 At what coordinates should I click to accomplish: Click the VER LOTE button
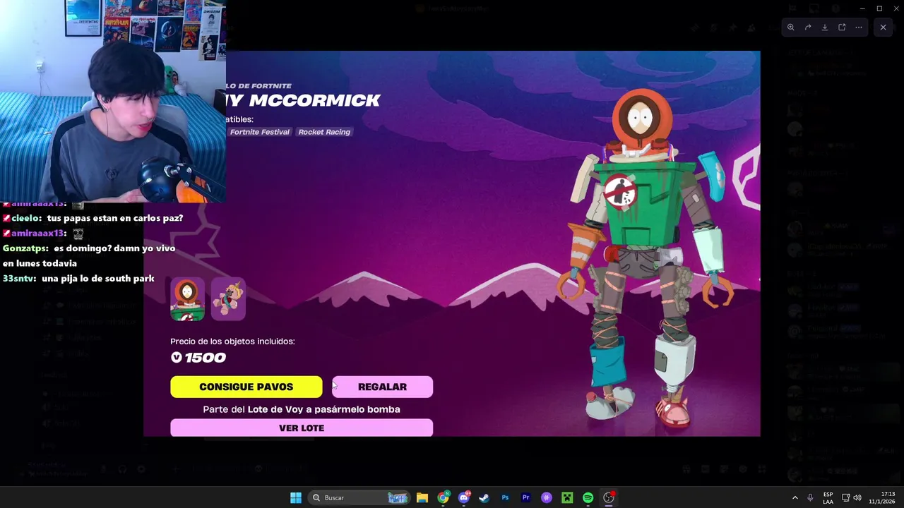(x=302, y=428)
